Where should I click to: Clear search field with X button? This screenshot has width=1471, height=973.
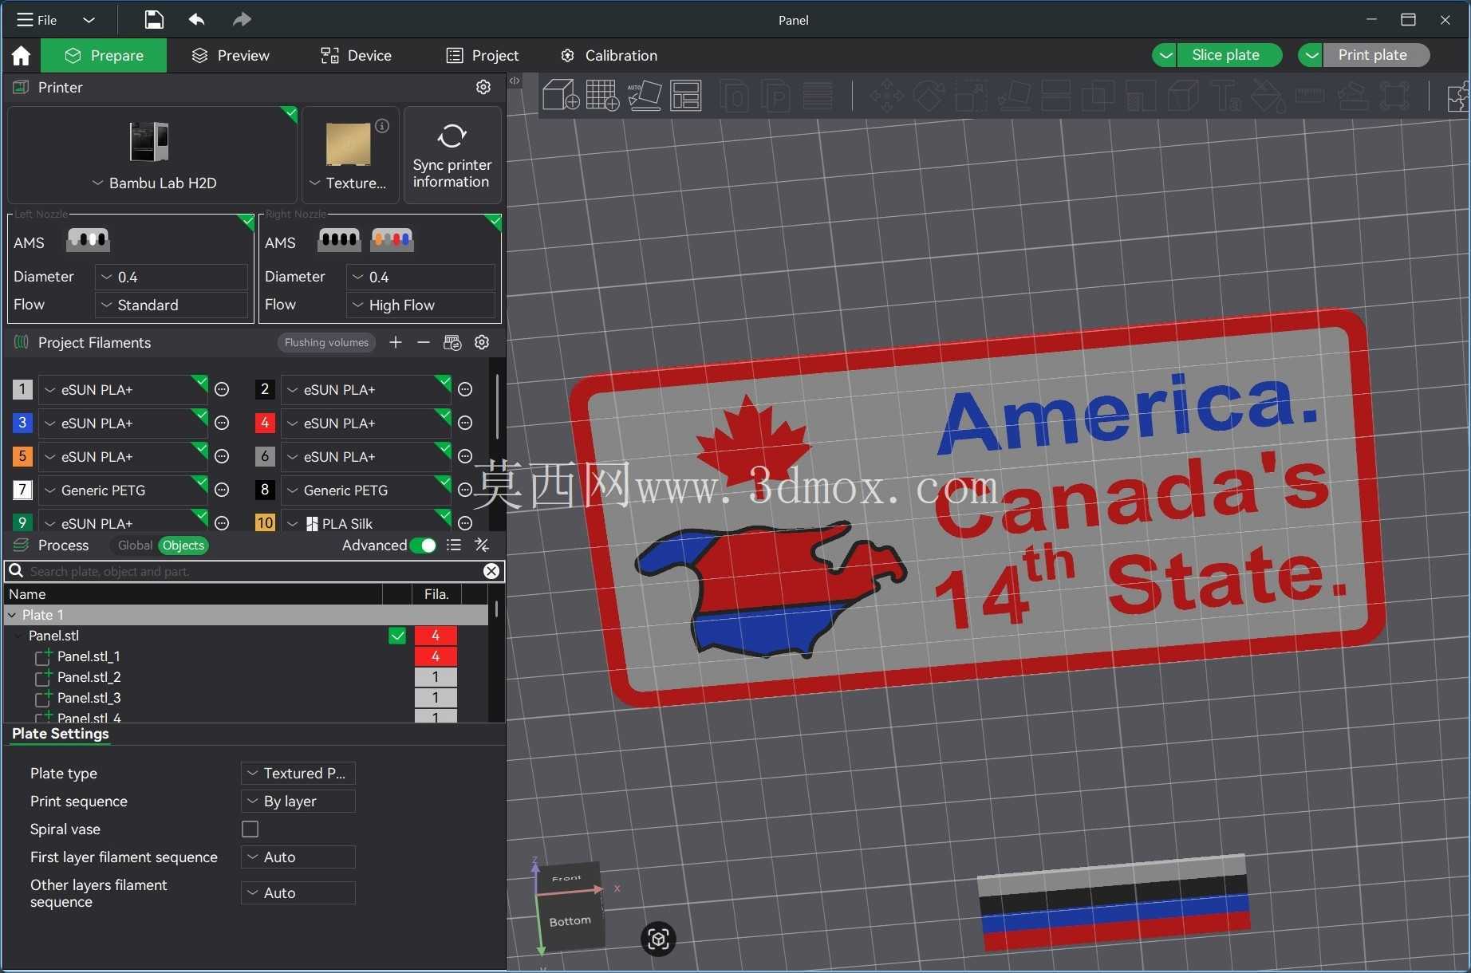(491, 571)
